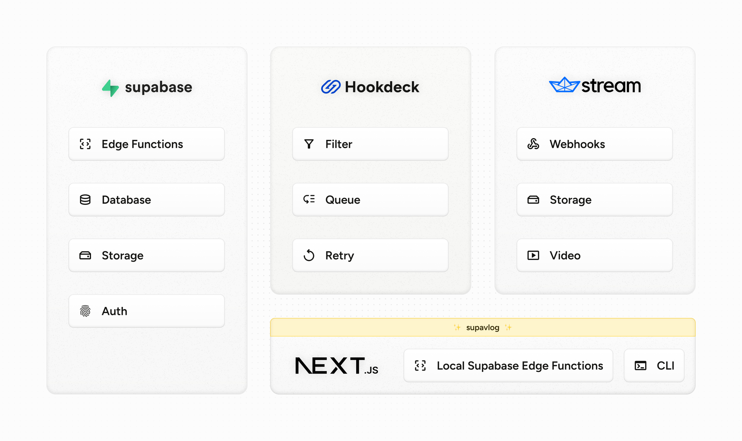The height and width of the screenshot is (441, 742).
Task: Click the fingerprint icon beside Auth
Action: click(x=85, y=311)
